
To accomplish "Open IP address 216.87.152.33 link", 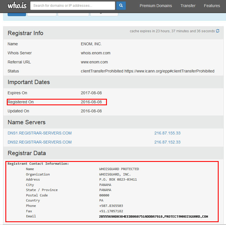I will pos(167,142).
